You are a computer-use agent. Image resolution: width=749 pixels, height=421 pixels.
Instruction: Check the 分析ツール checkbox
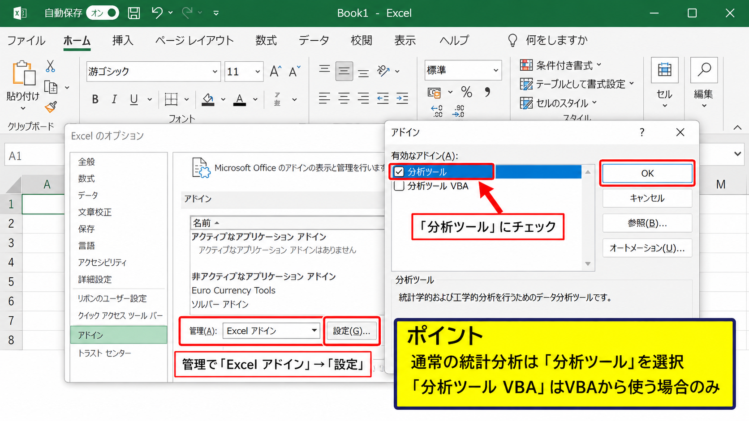coord(399,172)
